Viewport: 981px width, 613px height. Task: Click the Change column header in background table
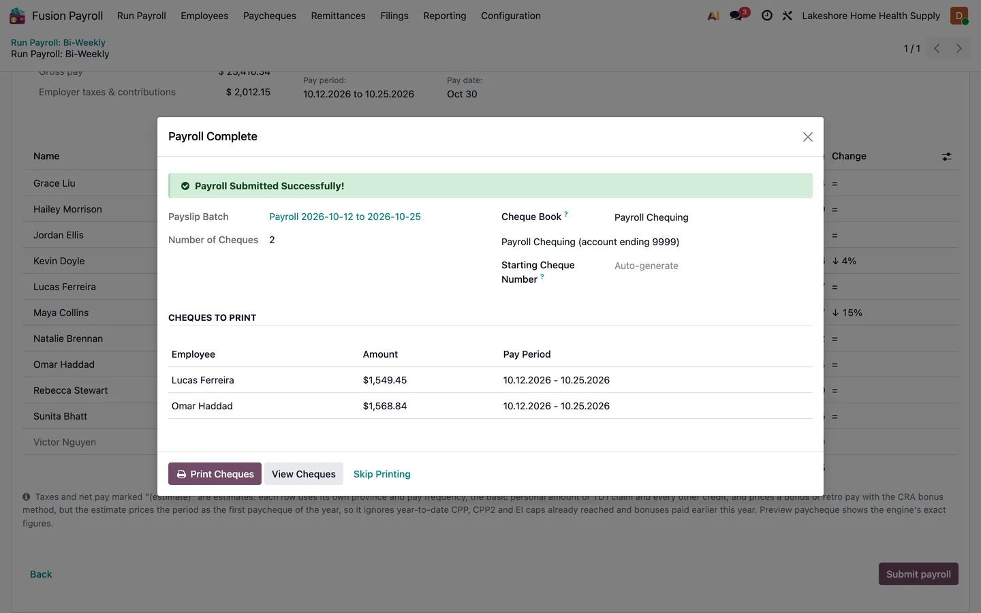point(849,156)
